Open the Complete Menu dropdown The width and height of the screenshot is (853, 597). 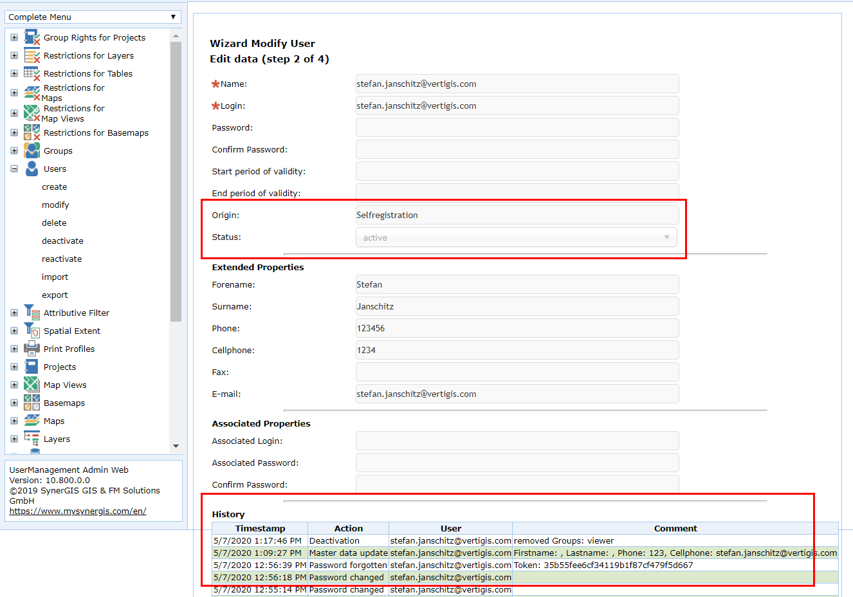(93, 17)
